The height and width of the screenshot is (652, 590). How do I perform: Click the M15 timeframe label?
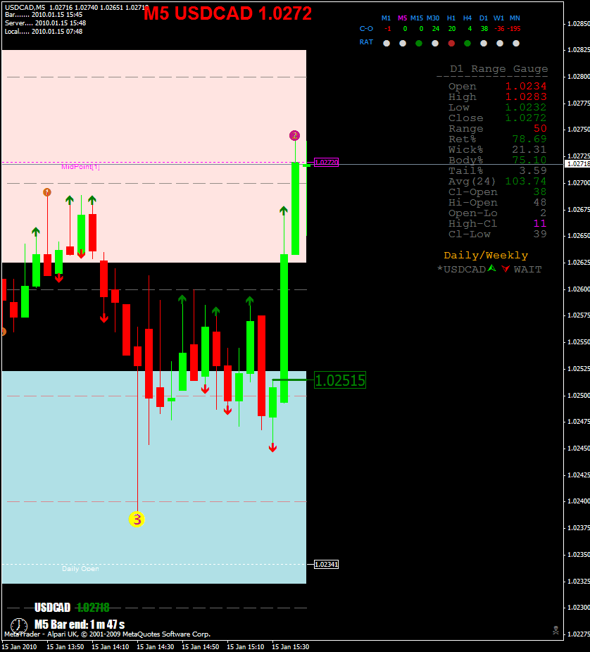[417, 18]
